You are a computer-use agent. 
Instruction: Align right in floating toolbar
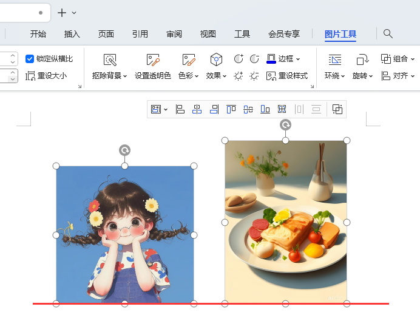214,109
